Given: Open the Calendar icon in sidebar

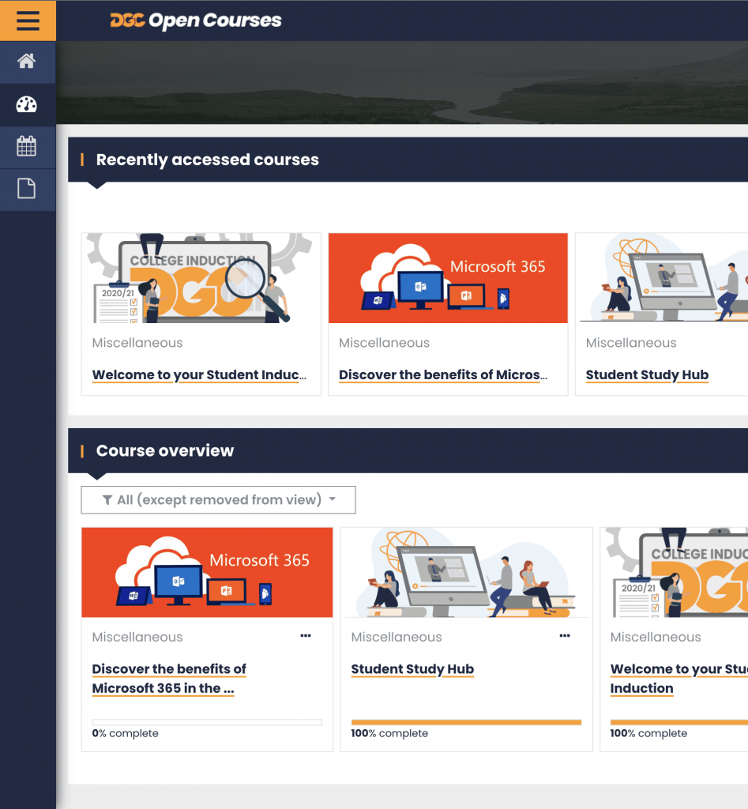Looking at the screenshot, I should [27, 146].
